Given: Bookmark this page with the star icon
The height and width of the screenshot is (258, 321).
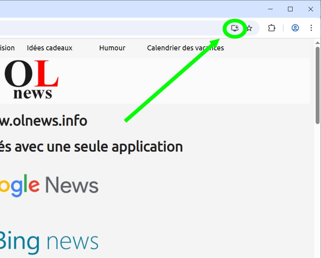Looking at the screenshot, I should [250, 28].
